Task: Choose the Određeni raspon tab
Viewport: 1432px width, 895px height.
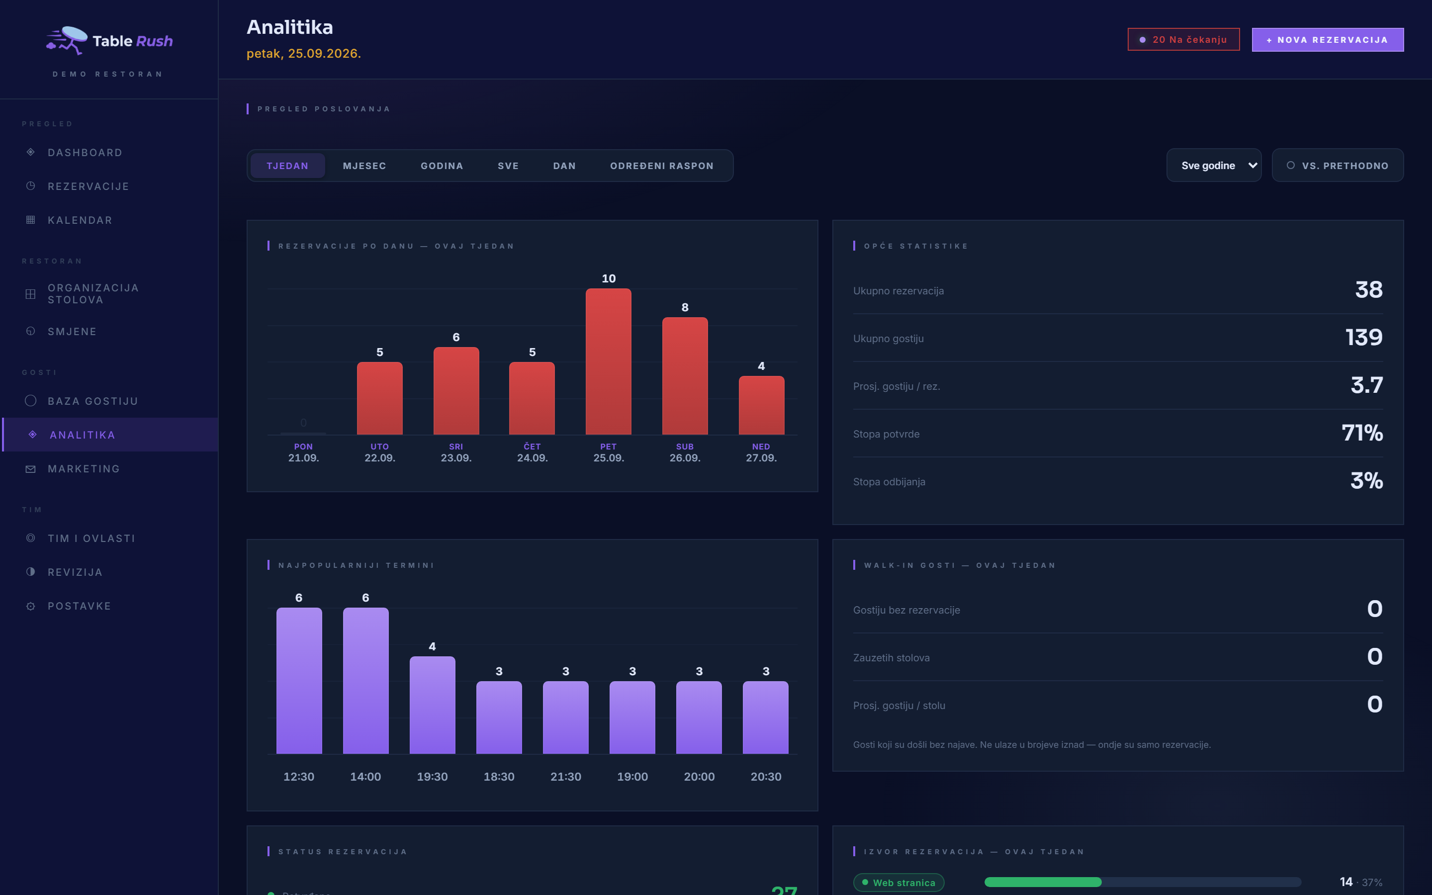Action: click(662, 166)
